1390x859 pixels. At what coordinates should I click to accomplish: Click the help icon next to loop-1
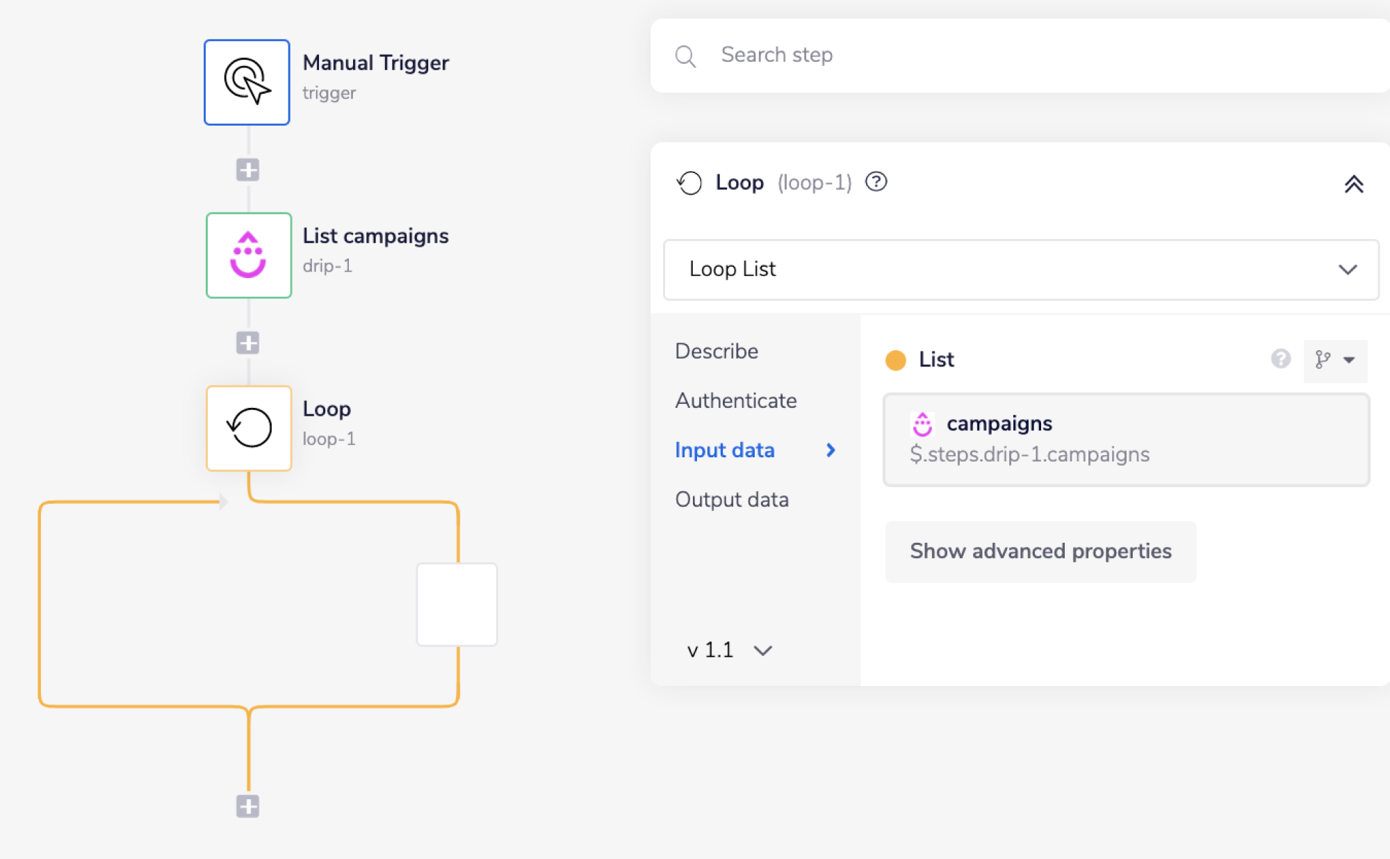pyautogui.click(x=876, y=182)
